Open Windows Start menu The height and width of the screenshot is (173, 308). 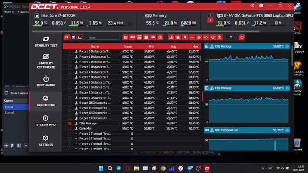(x=101, y=168)
